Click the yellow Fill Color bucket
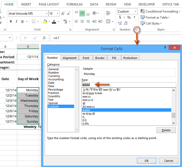The width and height of the screenshot is (182, 167). click(x=45, y=21)
